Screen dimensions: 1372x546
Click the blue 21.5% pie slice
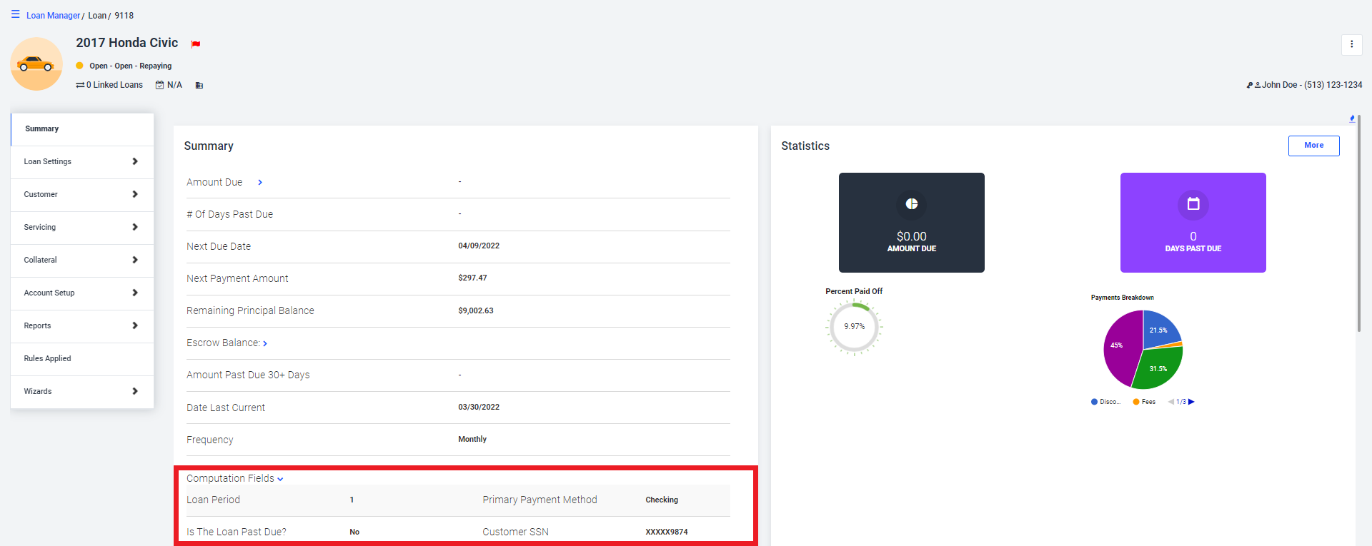tap(1159, 330)
